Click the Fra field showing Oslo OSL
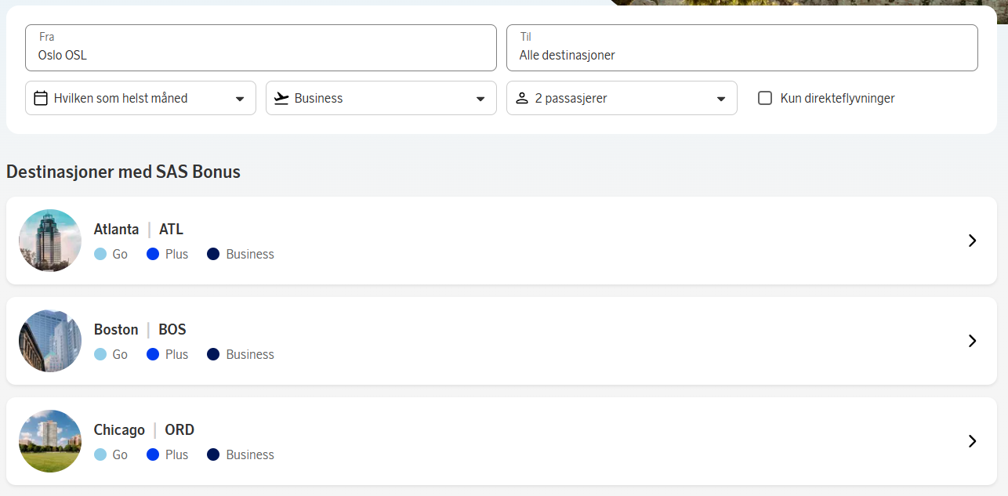Viewport: 1008px width, 496px height. 261,48
